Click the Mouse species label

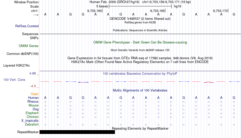pyautogui.click(x=33, y=105)
